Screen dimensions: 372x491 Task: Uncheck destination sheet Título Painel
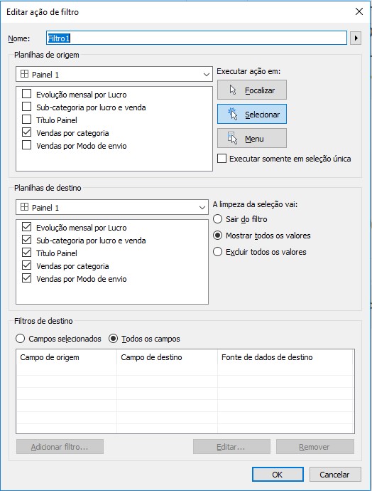click(26, 253)
